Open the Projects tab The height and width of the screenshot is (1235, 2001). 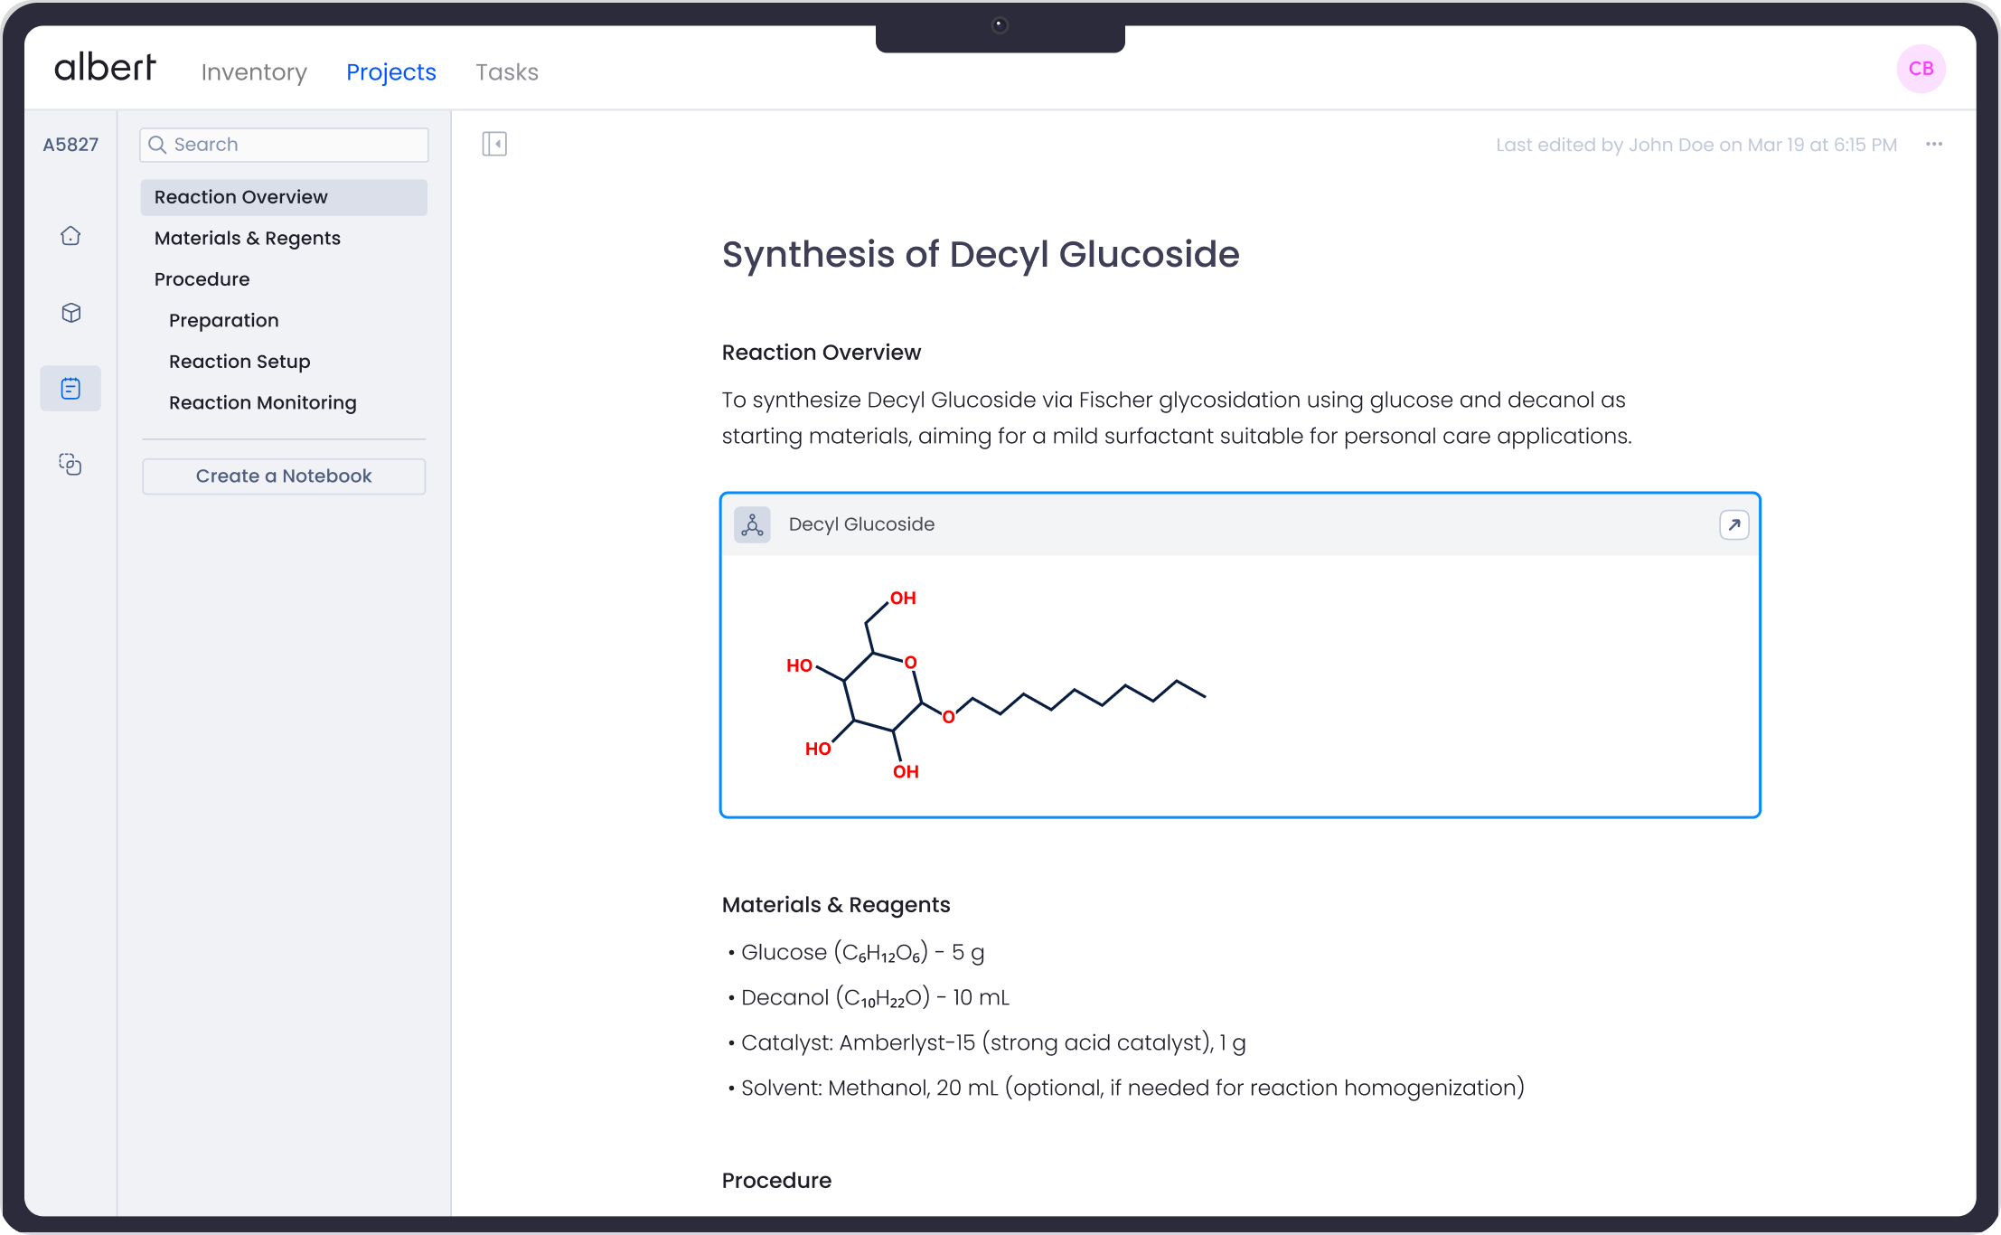coord(391,72)
